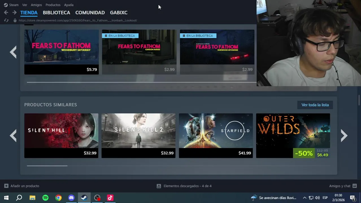The width and height of the screenshot is (361, 203).
Task: Click the -50% Outer Wilds discount
Action: pos(304,153)
